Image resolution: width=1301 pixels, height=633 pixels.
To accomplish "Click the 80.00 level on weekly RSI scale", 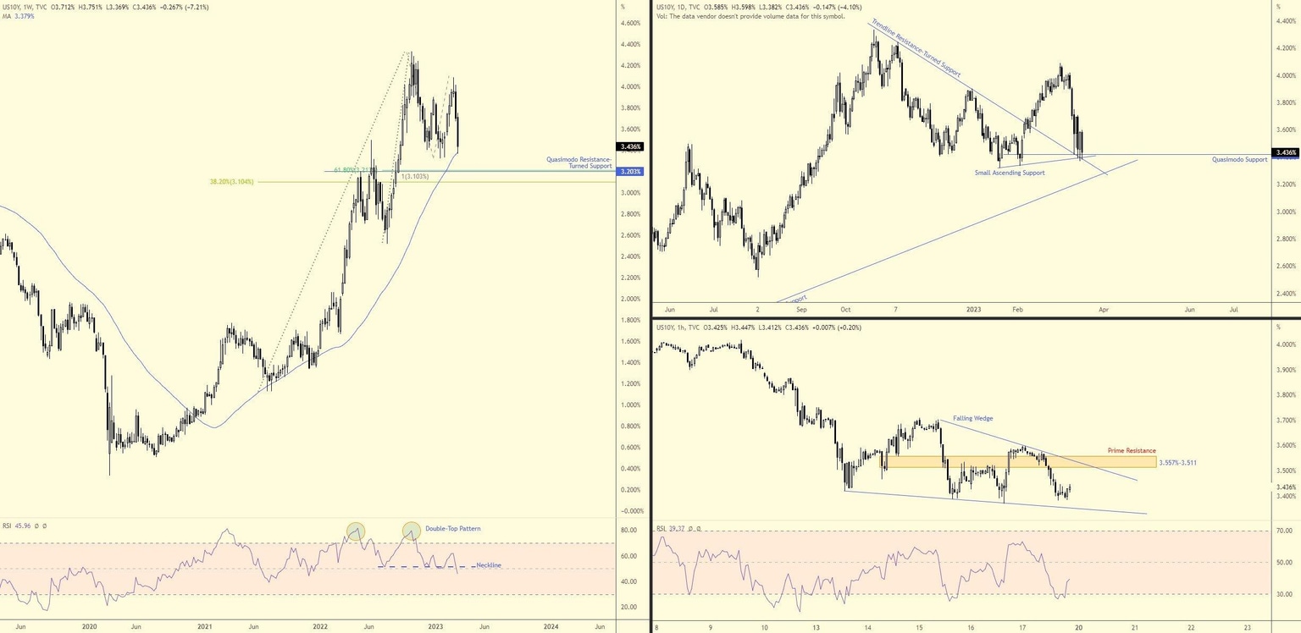I will click(x=628, y=531).
